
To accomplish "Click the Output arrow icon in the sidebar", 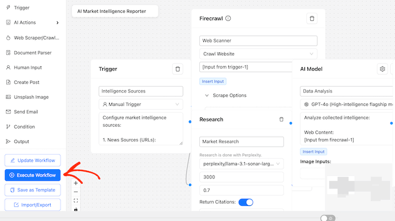I will coord(8,141).
